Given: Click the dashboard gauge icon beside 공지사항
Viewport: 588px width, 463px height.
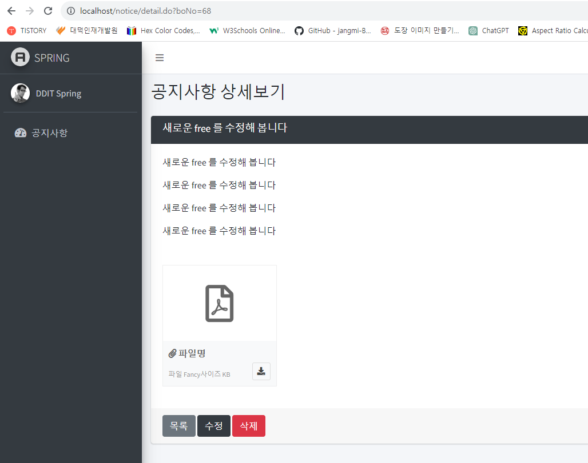Looking at the screenshot, I should (x=20, y=133).
